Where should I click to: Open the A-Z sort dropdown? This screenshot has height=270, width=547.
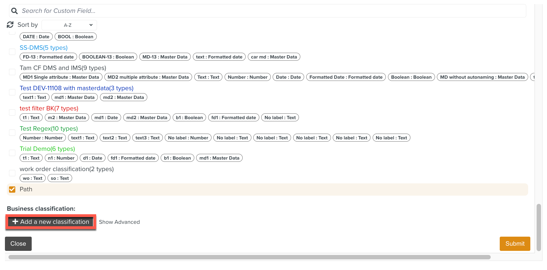tap(69, 25)
